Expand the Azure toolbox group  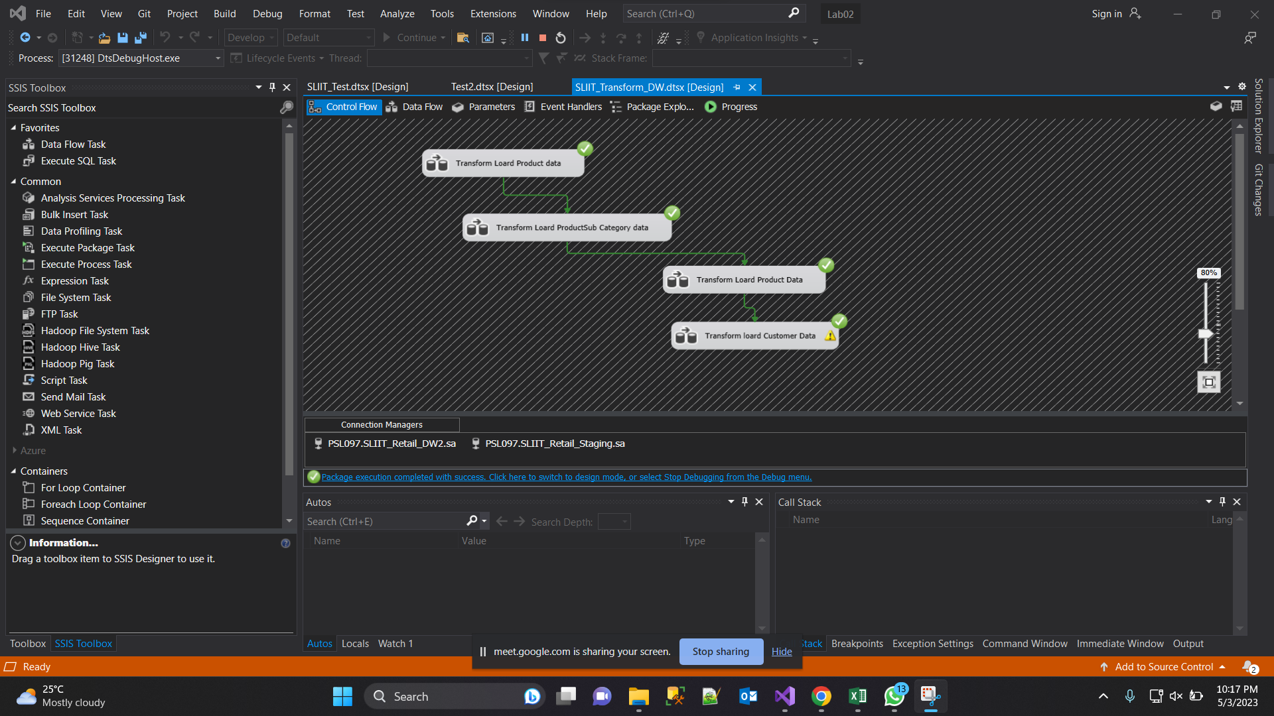click(14, 450)
